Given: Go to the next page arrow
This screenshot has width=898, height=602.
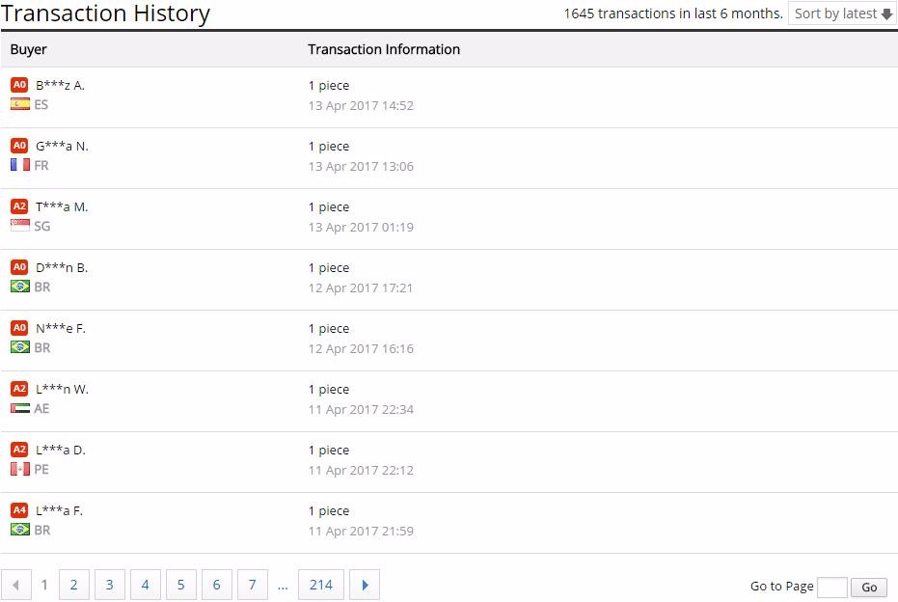Looking at the screenshot, I should tap(365, 585).
